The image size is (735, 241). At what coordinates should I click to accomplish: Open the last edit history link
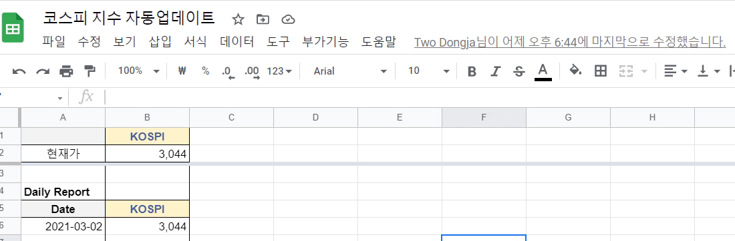pyautogui.click(x=570, y=43)
